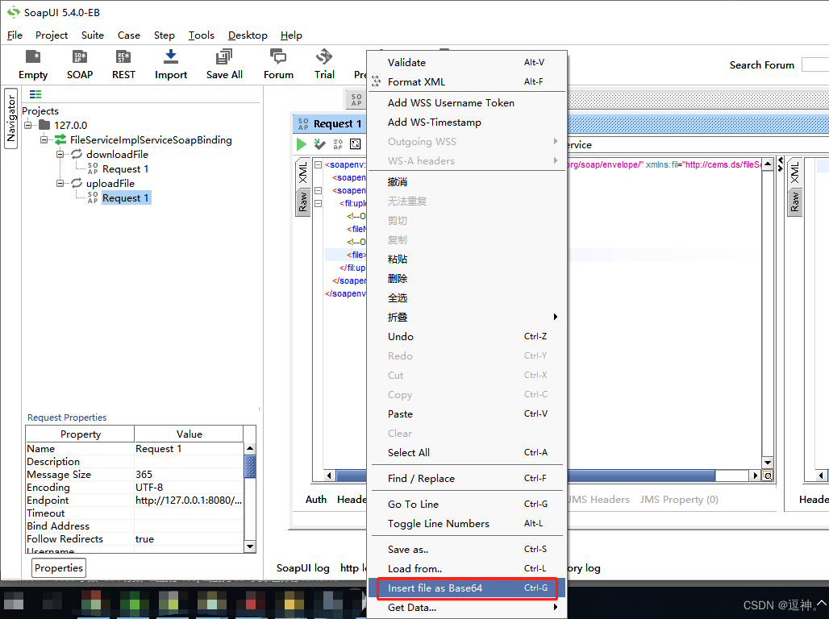This screenshot has height=619, width=829.
Task: Click the Properties button at bottom left
Action: (x=59, y=567)
